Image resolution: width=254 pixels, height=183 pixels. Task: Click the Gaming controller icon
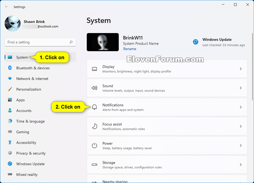10,132
